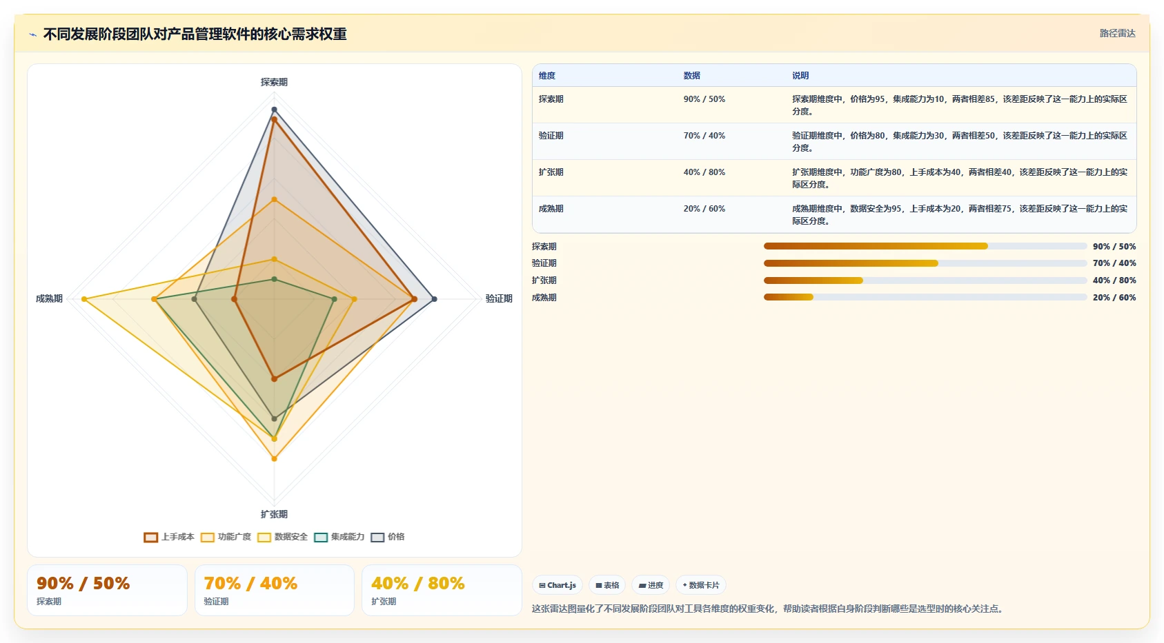Hide the 集成能力 series via legend label
Image resolution: width=1164 pixels, height=643 pixels.
[348, 537]
